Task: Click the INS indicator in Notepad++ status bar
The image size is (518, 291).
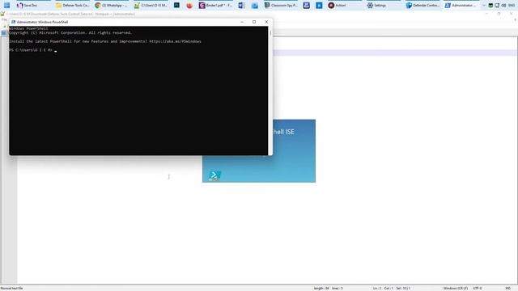Action: pos(507,289)
